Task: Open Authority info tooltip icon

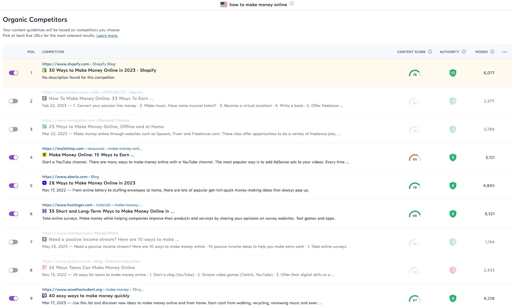Action: pos(464,52)
